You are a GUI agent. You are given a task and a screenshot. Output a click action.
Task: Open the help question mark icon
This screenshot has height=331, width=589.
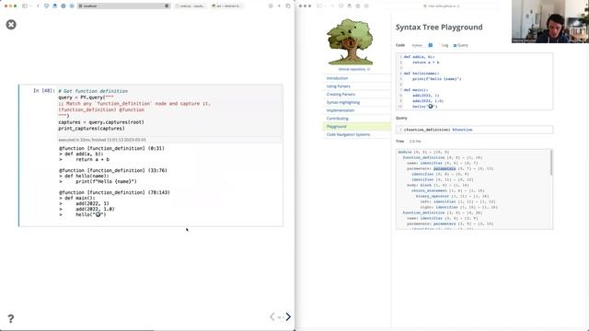click(10, 319)
